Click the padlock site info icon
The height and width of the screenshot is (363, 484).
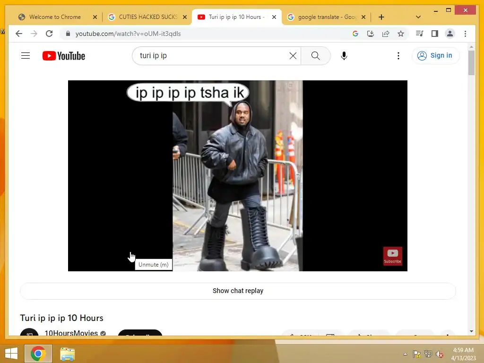(68, 34)
